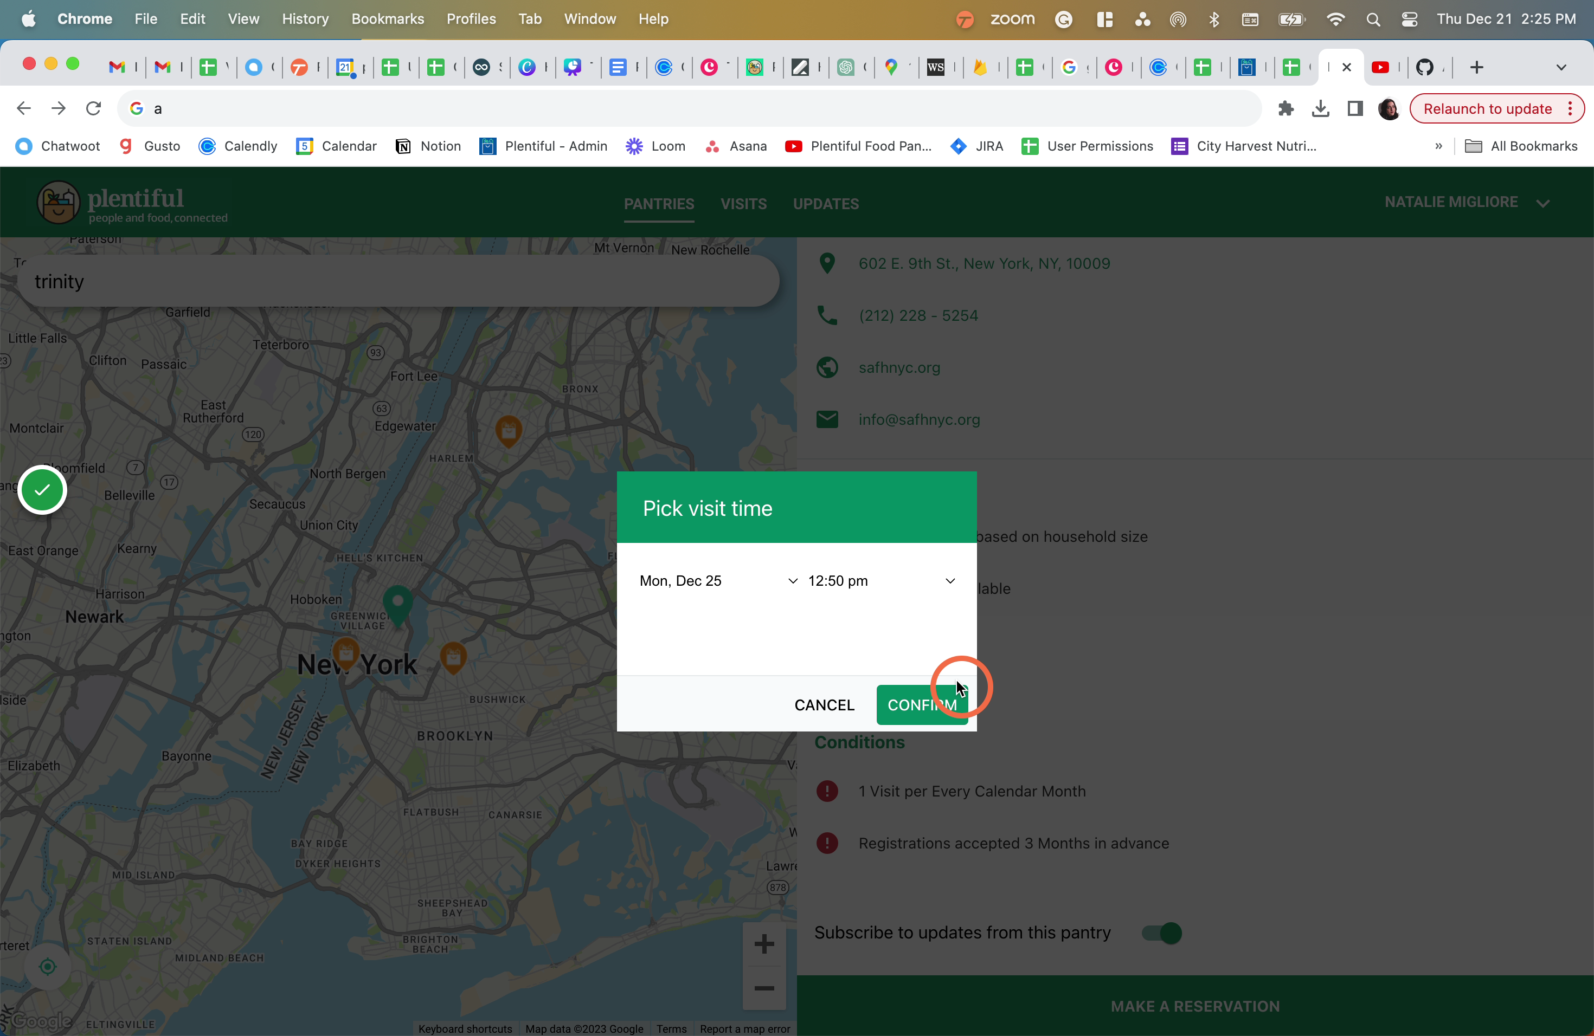This screenshot has width=1594, height=1036.
Task: Click the Plentiful logo
Action: click(x=133, y=202)
